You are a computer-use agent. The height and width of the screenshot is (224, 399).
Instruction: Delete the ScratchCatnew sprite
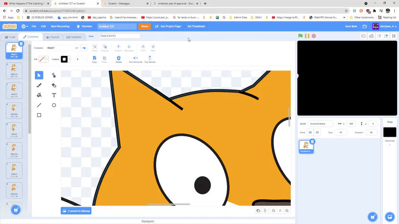pyautogui.click(x=312, y=142)
